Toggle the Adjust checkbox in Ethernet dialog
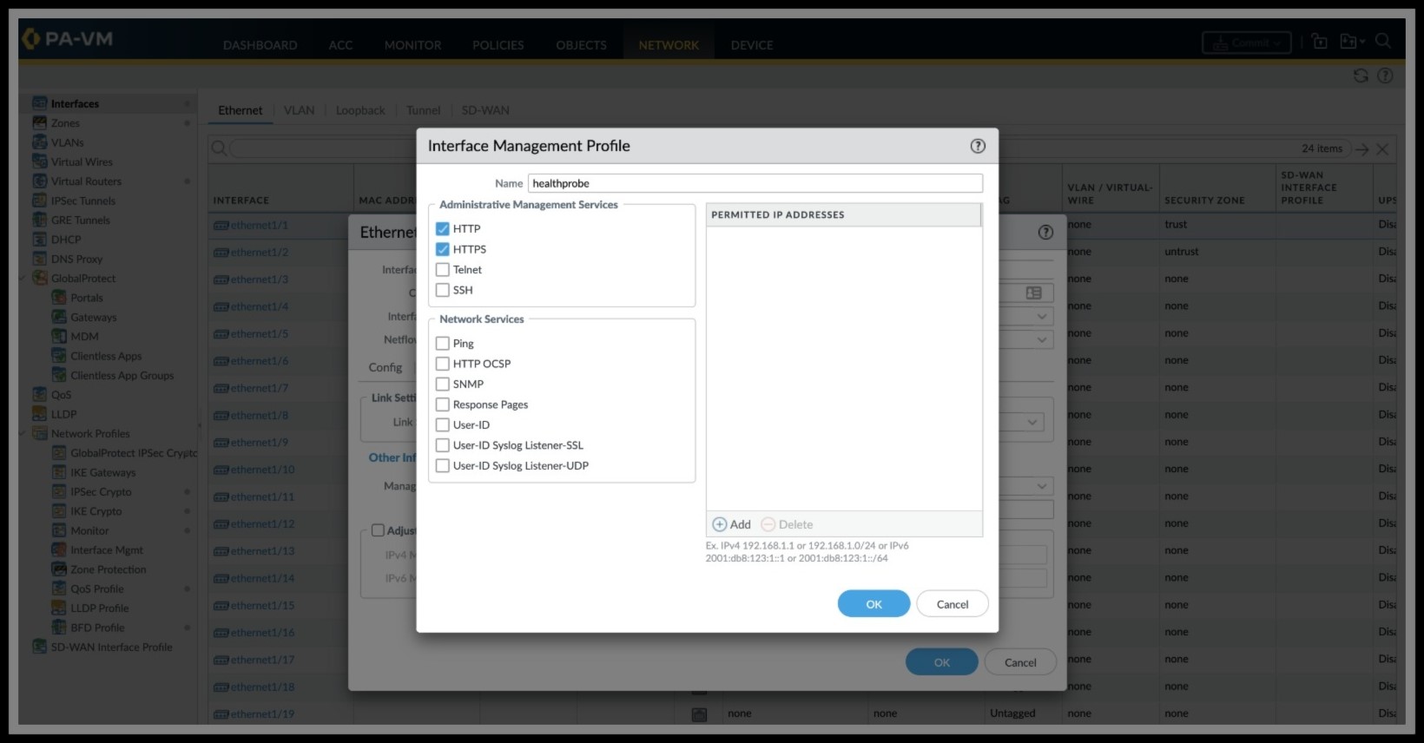 click(378, 530)
